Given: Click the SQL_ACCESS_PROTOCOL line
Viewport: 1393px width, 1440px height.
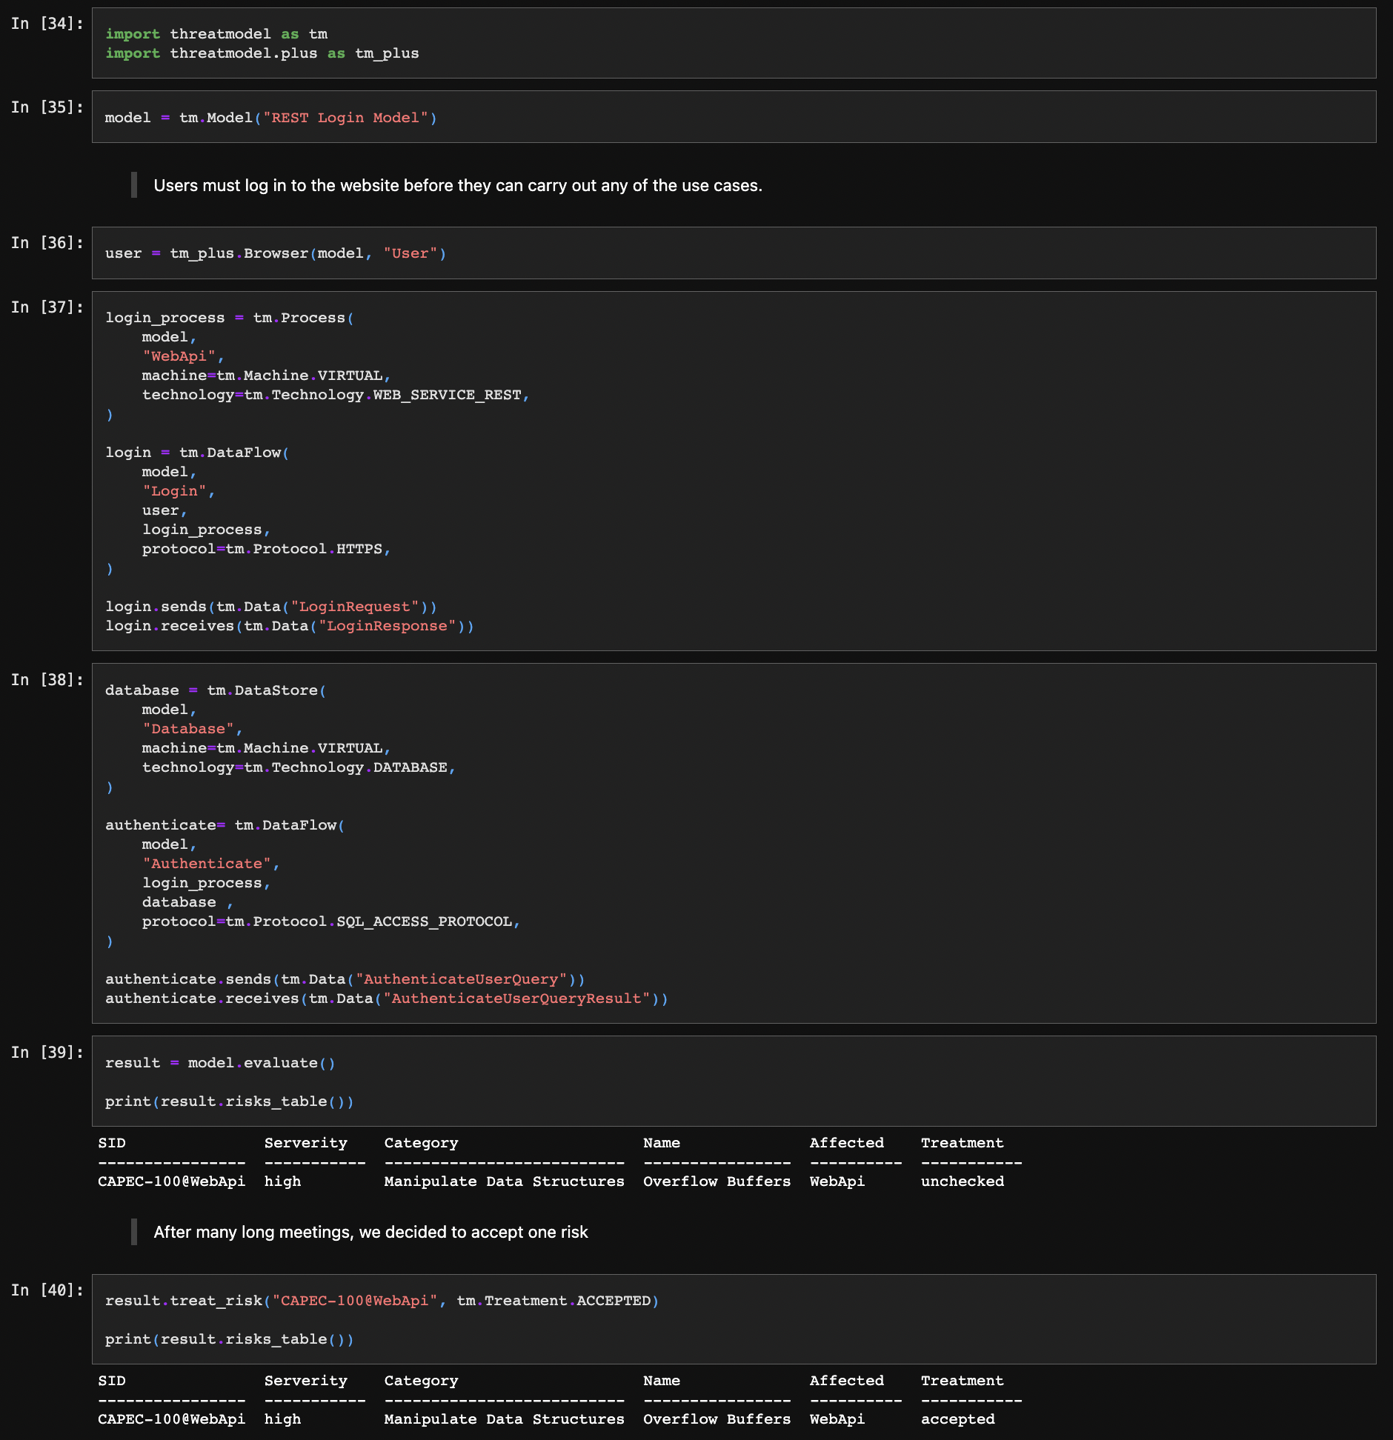Looking at the screenshot, I should (330, 921).
